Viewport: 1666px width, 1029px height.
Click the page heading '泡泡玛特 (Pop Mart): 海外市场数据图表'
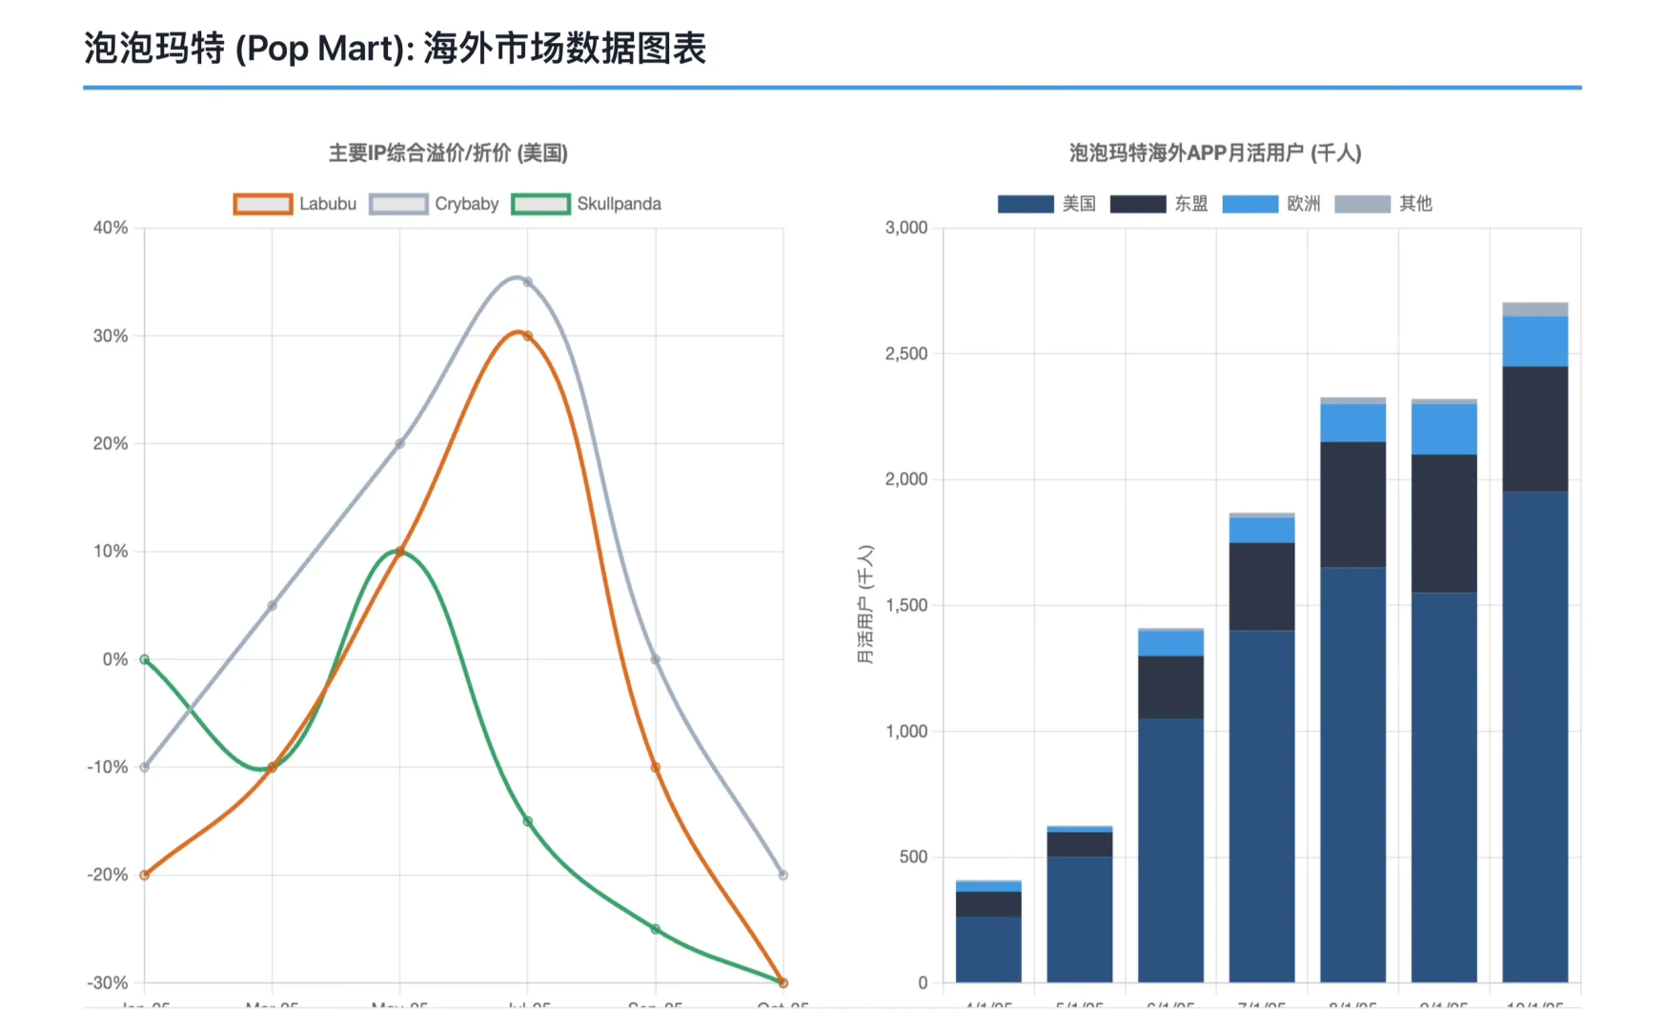click(x=395, y=48)
